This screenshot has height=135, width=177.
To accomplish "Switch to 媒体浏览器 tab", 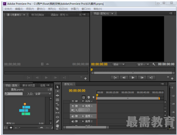I will [x=28, y=85].
